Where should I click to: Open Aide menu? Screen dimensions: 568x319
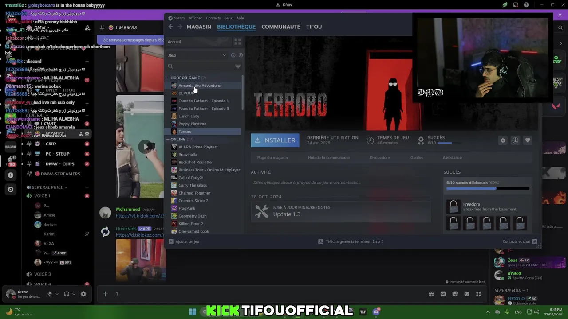pyautogui.click(x=240, y=18)
